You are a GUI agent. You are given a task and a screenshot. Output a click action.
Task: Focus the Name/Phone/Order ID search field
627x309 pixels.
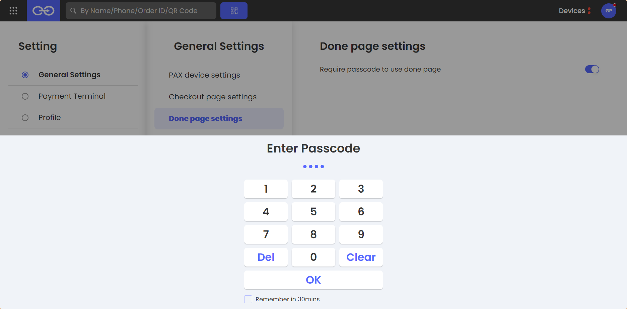pyautogui.click(x=141, y=11)
